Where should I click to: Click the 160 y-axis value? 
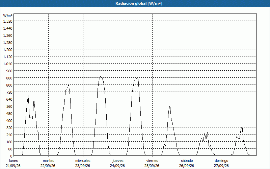(9, 142)
